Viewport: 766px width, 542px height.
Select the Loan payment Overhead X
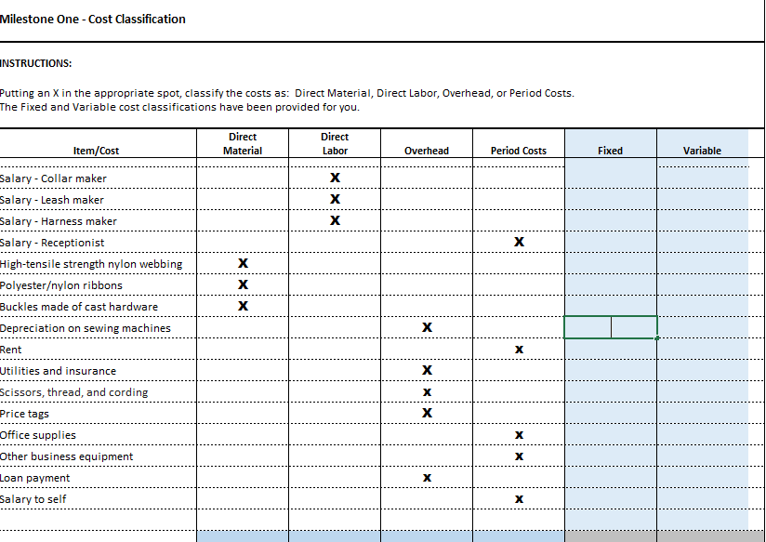click(x=427, y=477)
